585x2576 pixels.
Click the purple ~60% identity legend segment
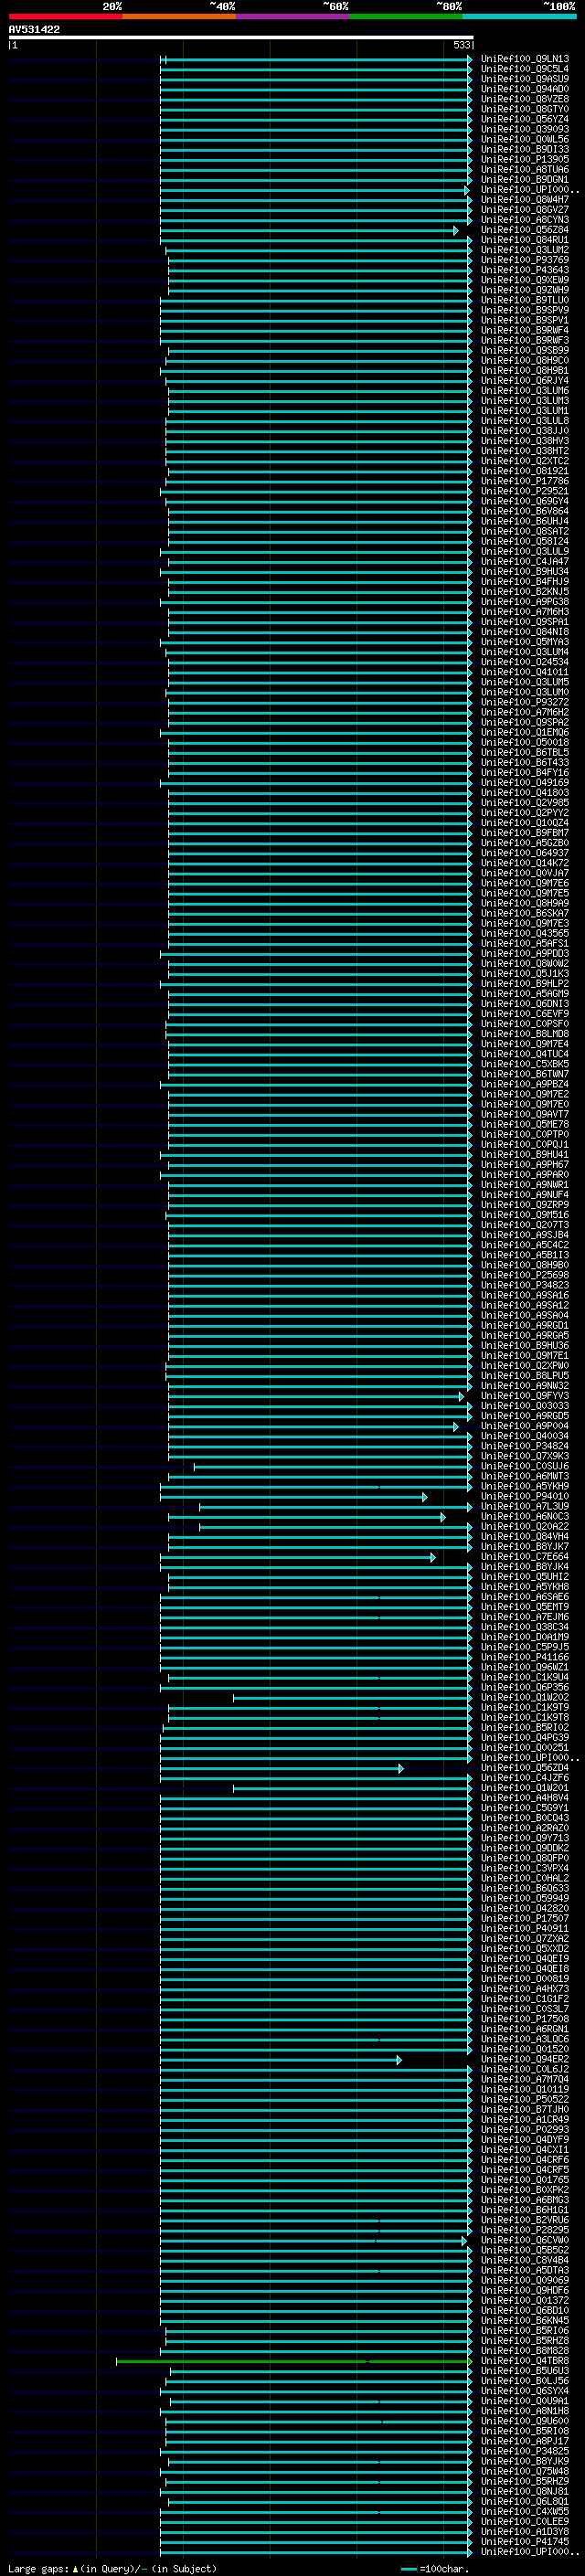click(x=292, y=16)
